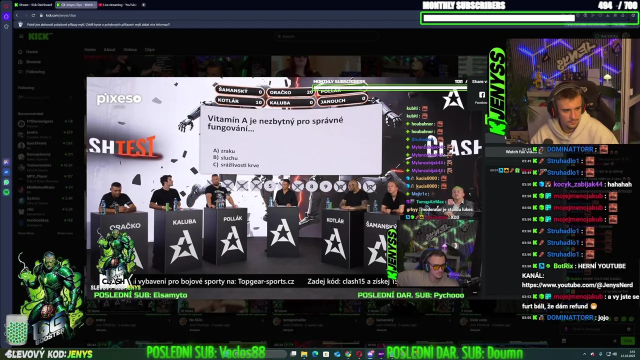This screenshot has width=640, height=360.
Task: Click quiz answer 'A) zraku' in video
Action: point(224,151)
